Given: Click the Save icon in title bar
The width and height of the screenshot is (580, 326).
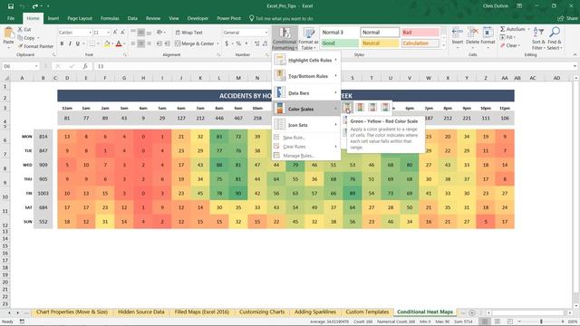Looking at the screenshot, I should click(x=11, y=6).
